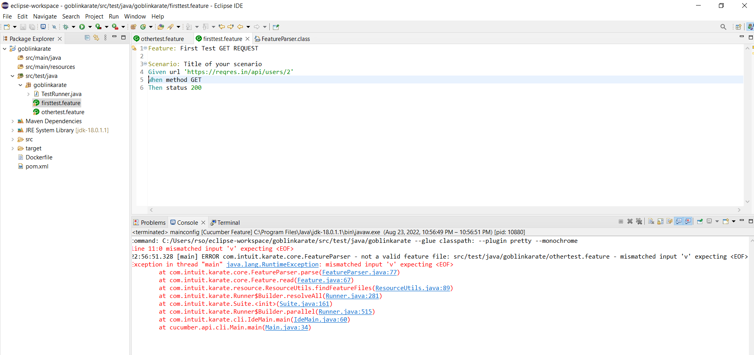The width and height of the screenshot is (754, 355).
Task: Open the Java perspective icon top right
Action: pos(750,26)
